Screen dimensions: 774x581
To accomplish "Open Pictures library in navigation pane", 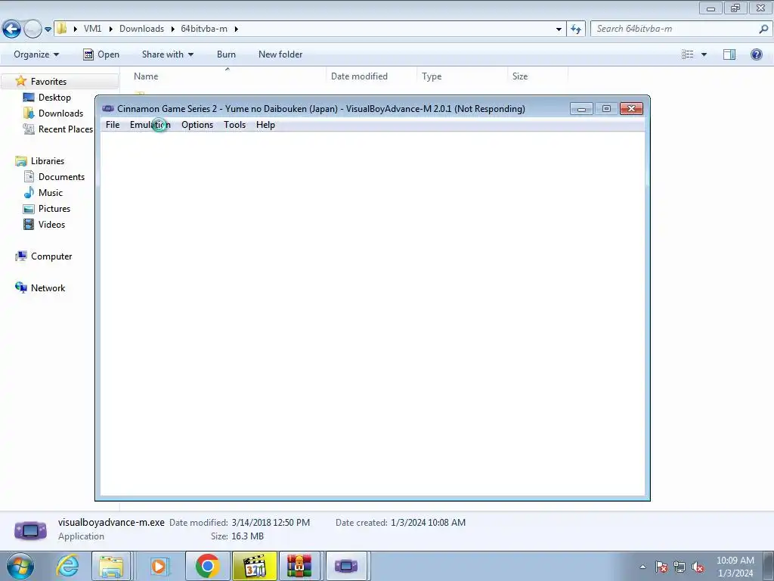I will 54,209.
